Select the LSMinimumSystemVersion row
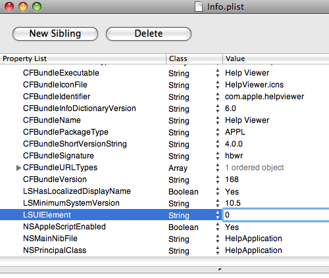 coord(164,203)
